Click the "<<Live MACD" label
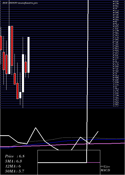The image size is (125, 175). [x=105, y=168]
